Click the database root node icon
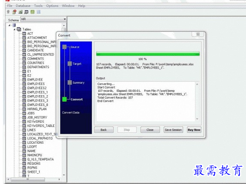 (x=14, y=25)
